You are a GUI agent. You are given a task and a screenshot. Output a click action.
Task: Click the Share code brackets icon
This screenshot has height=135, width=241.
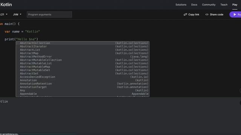coord(207,14)
